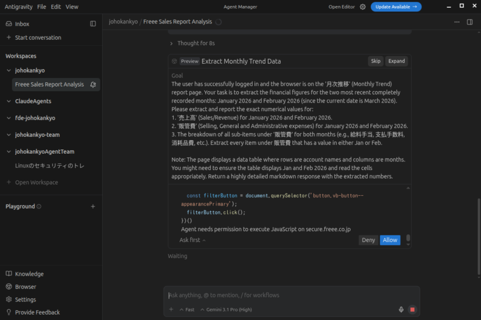Viewport: 481px width, 320px height.
Task: Toggle the left sidebar panel icon
Action: point(93,24)
